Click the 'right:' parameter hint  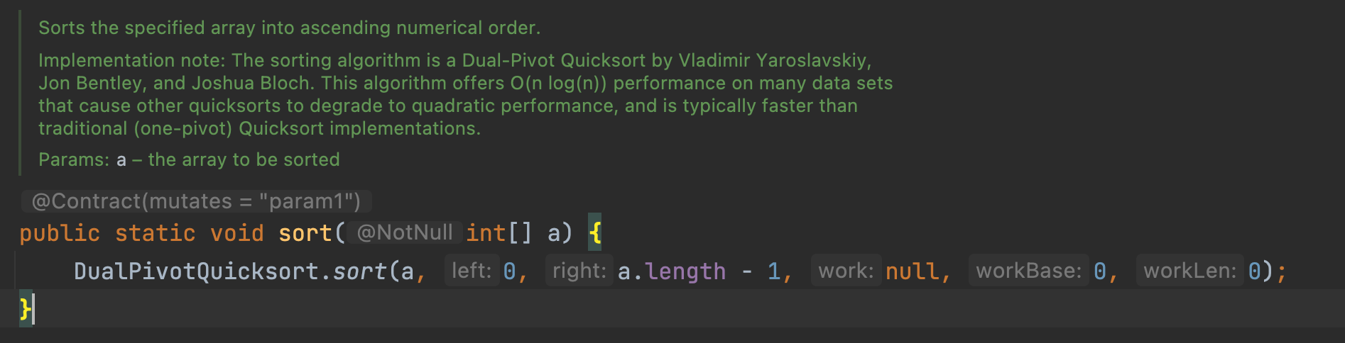pyautogui.click(x=579, y=271)
